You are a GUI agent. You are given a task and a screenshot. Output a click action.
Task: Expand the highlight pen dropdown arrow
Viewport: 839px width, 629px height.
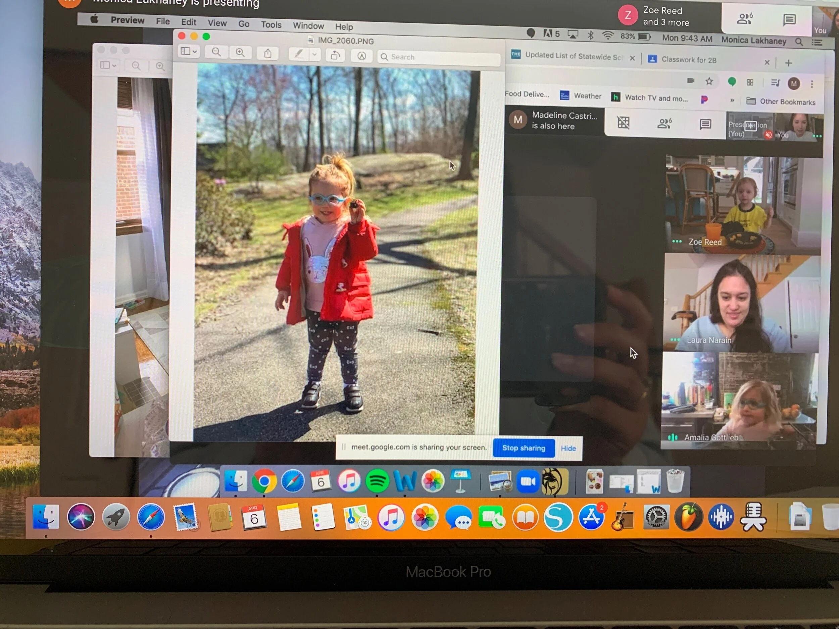point(314,55)
